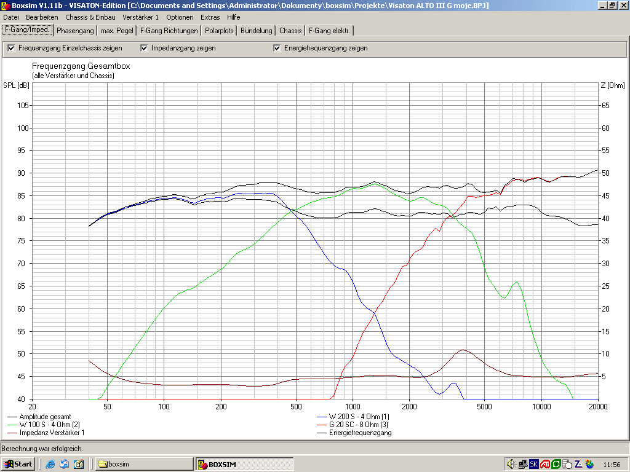The height and width of the screenshot is (472, 630).
Task: Click the Windows Start button
Action: coord(18,464)
